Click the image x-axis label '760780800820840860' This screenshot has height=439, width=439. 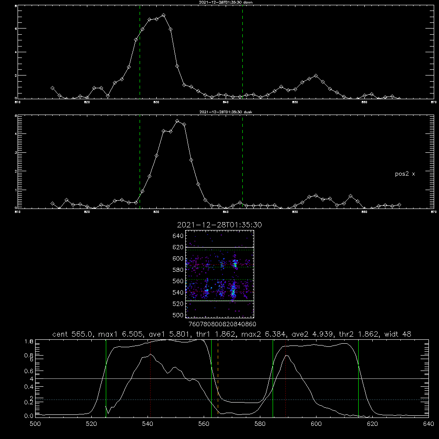pyautogui.click(x=222, y=324)
